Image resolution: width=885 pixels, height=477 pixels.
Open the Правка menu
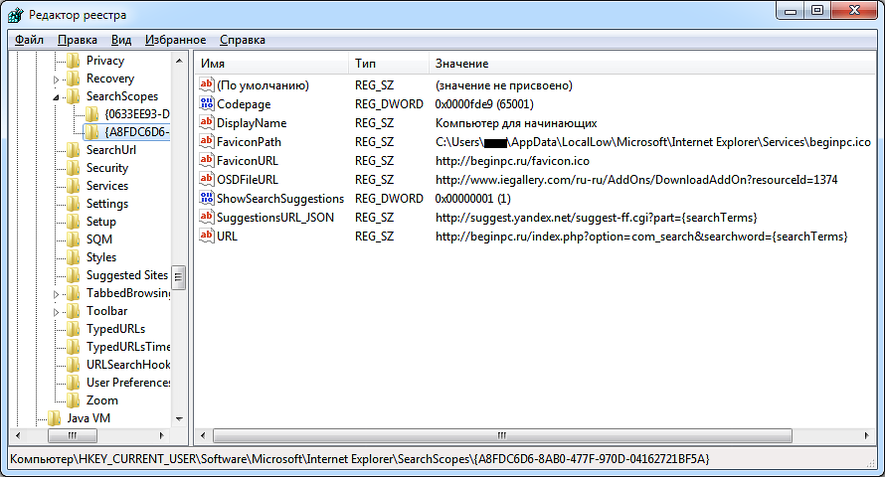(78, 40)
